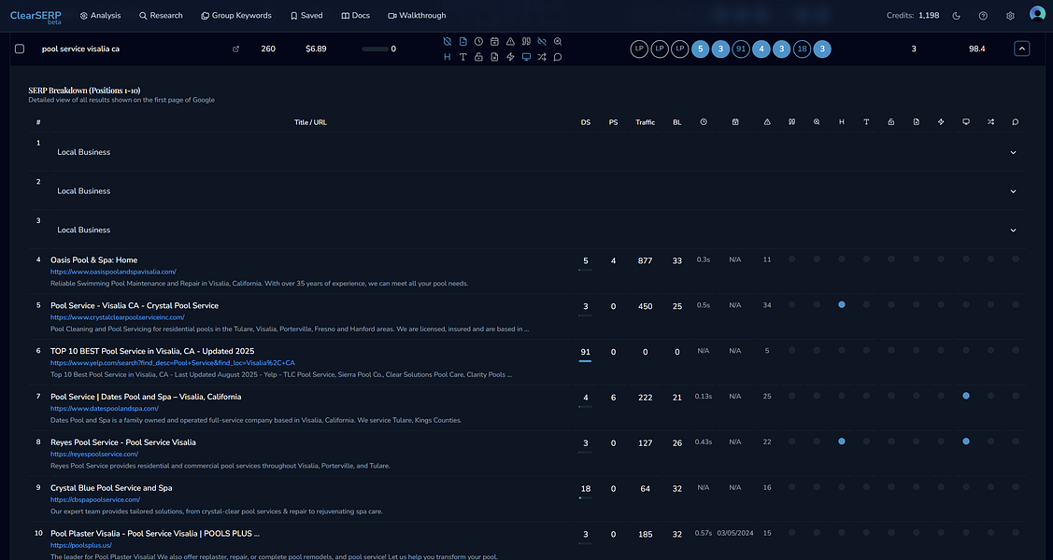The image size is (1053, 560).
Task: Click chat bubble column header in SERP table
Action: coord(1016,122)
